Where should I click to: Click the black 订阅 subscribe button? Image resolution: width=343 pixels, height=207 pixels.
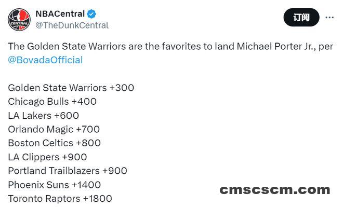(x=301, y=17)
